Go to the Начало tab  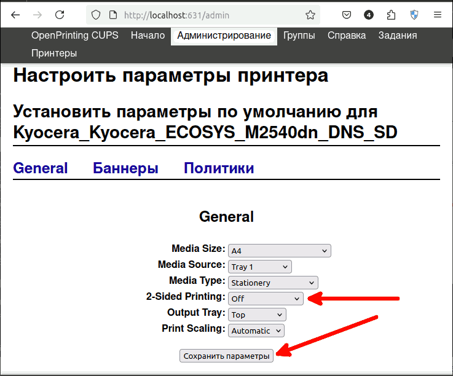click(x=148, y=35)
